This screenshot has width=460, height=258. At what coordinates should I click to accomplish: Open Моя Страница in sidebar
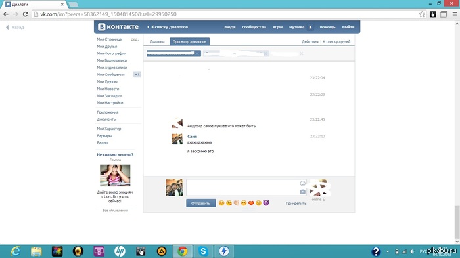[109, 39]
